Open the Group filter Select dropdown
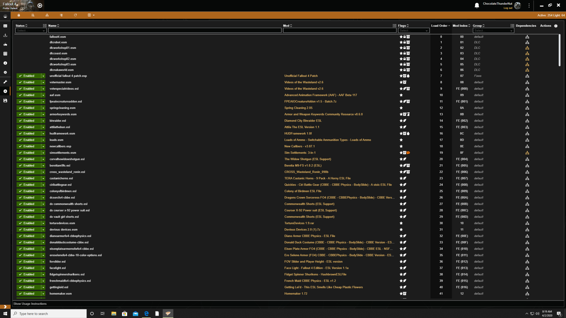 [x=493, y=31]
